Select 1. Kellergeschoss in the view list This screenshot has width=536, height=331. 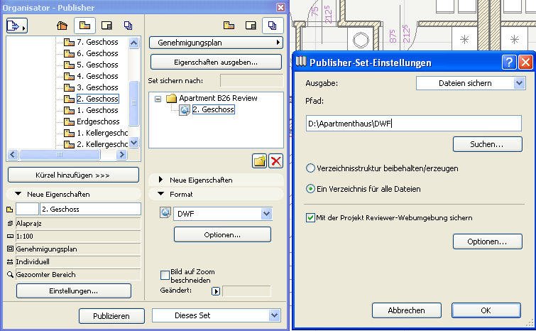pyautogui.click(x=102, y=133)
